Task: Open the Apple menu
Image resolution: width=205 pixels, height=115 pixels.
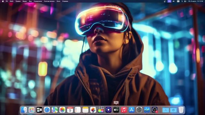Action: point(3,1)
